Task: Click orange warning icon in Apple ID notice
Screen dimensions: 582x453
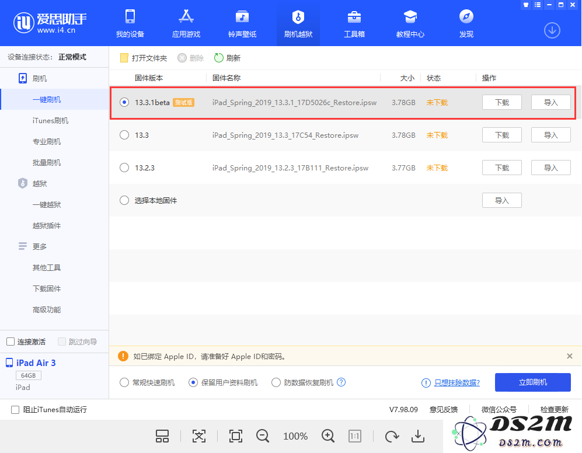Action: pyautogui.click(x=123, y=356)
